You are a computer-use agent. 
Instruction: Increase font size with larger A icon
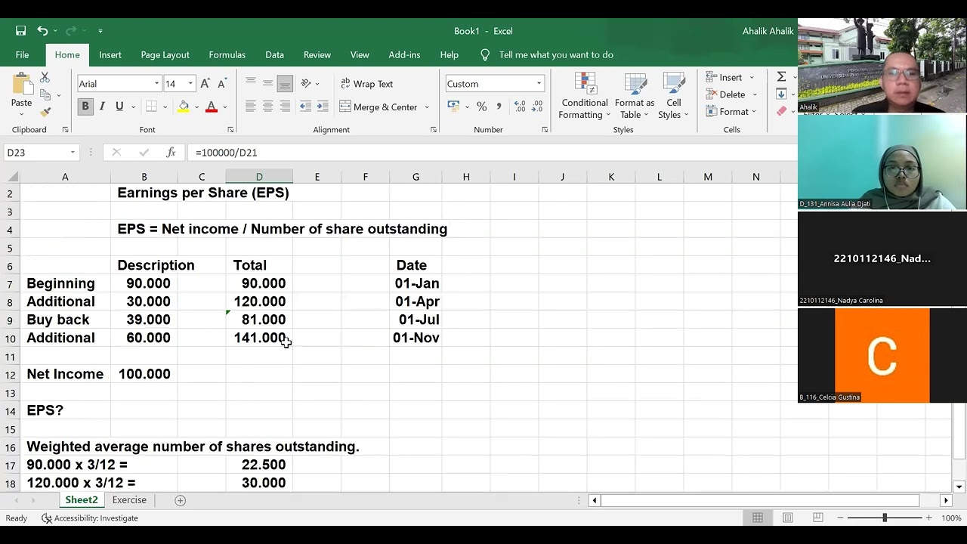coord(205,84)
